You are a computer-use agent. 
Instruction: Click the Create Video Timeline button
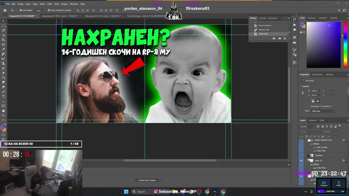tap(147, 180)
